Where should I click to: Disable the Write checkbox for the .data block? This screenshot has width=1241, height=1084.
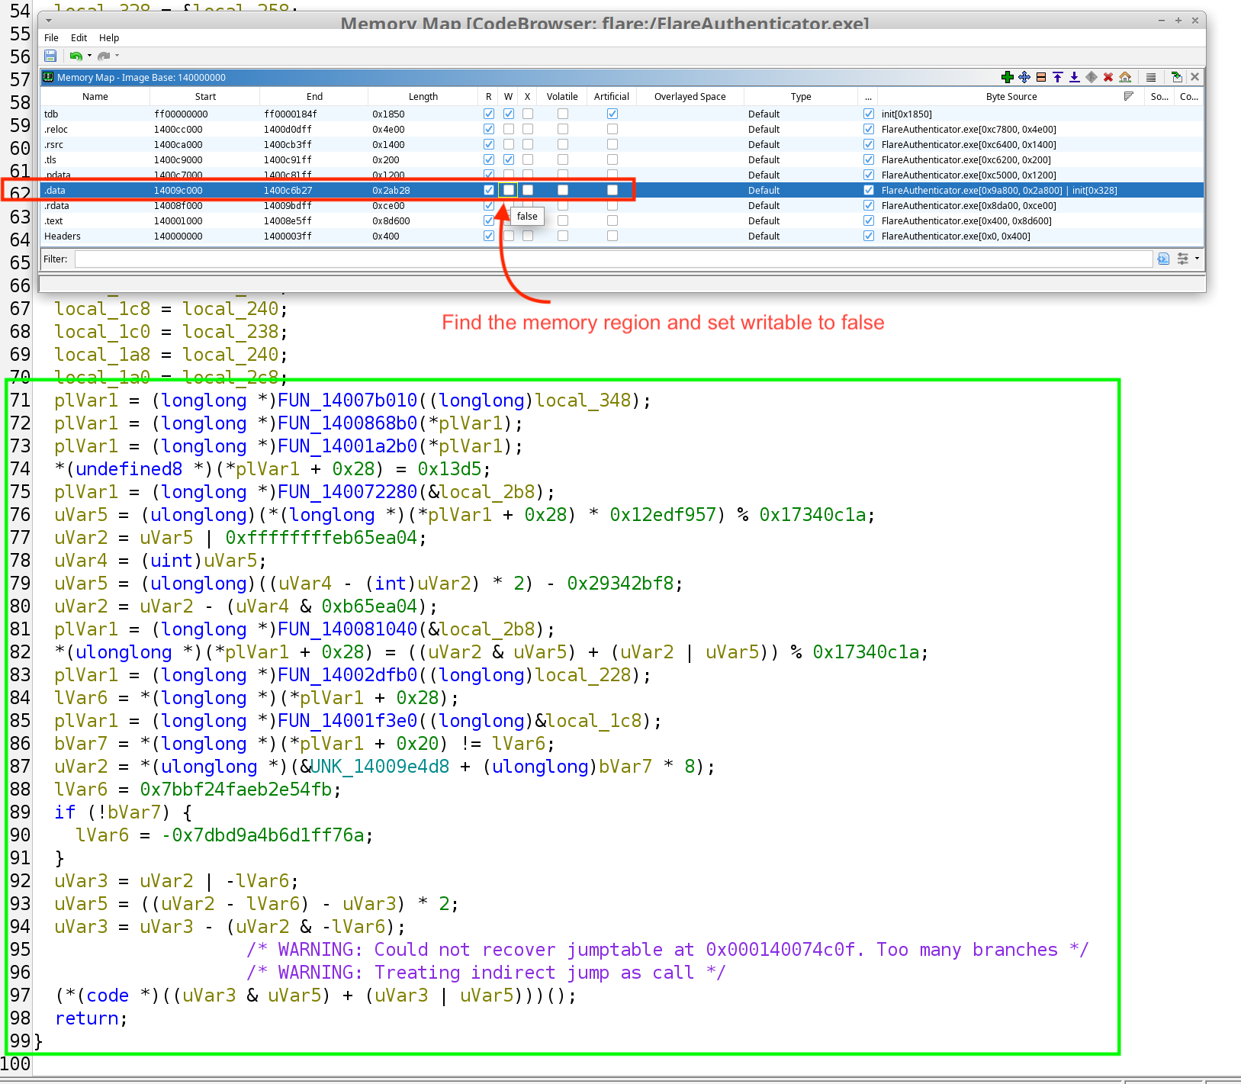click(508, 190)
